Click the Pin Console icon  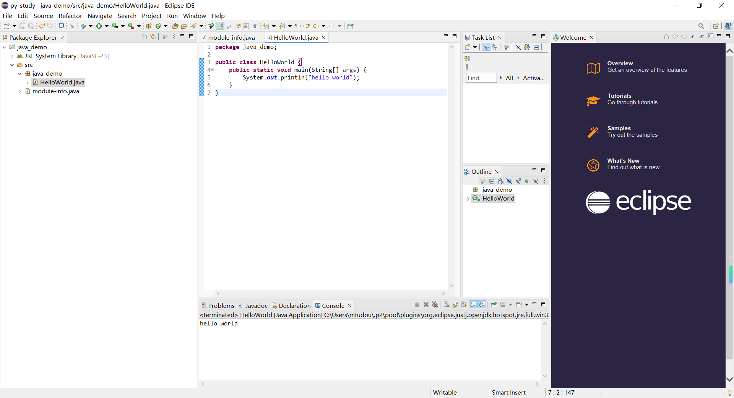(x=494, y=304)
